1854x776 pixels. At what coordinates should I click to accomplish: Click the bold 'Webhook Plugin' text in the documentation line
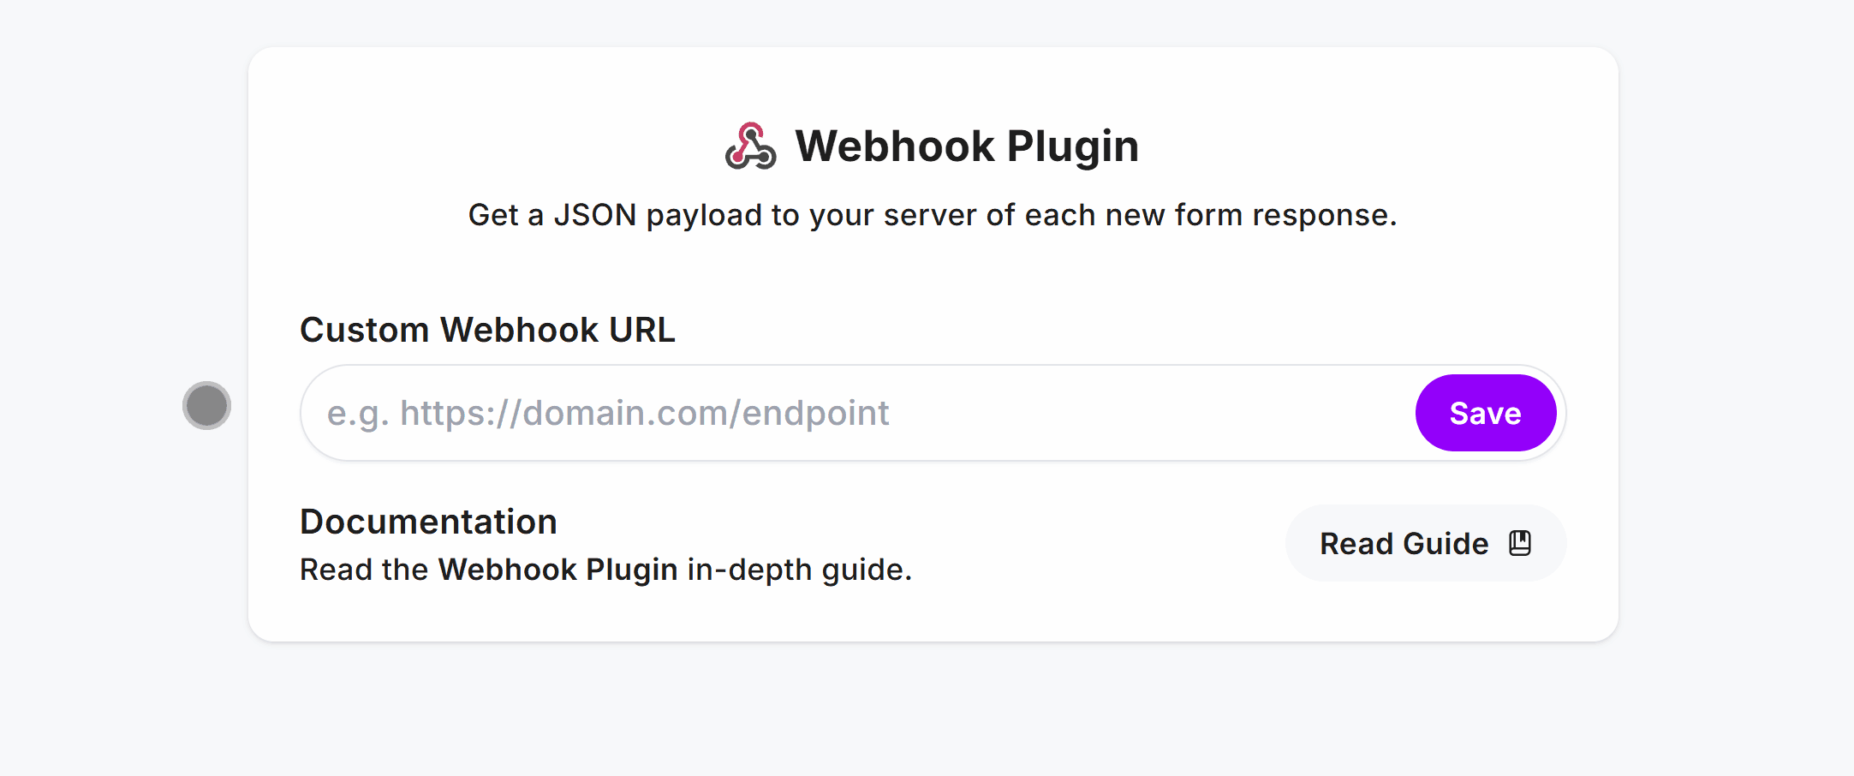[557, 570]
